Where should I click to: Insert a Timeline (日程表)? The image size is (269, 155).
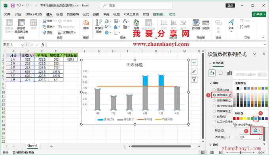point(206,25)
